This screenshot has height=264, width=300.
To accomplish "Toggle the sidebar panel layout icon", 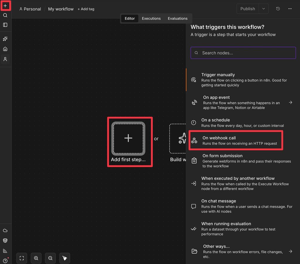I will [x=5, y=25].
